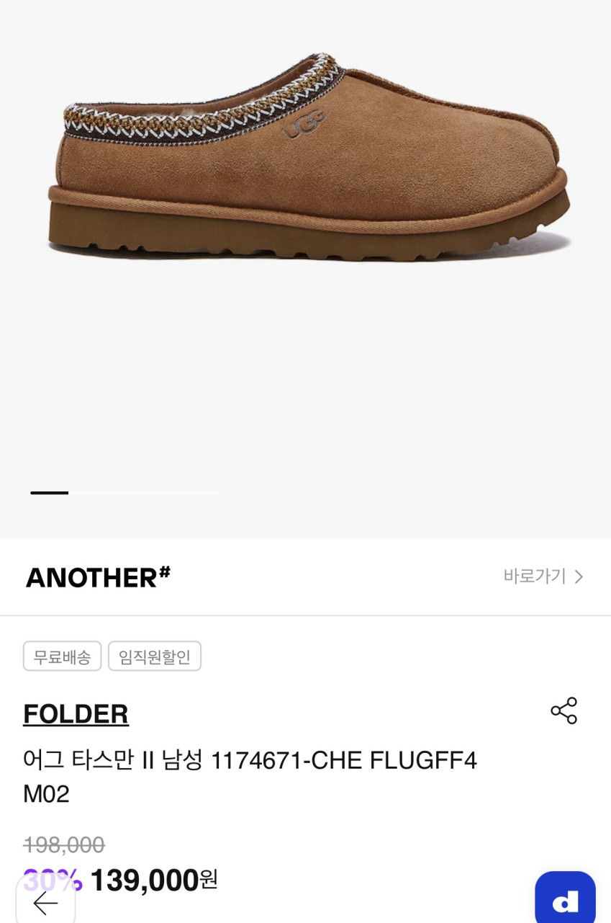This screenshot has height=923, width=611.
Task: Select the 무료배송 tag
Action: [x=62, y=656]
